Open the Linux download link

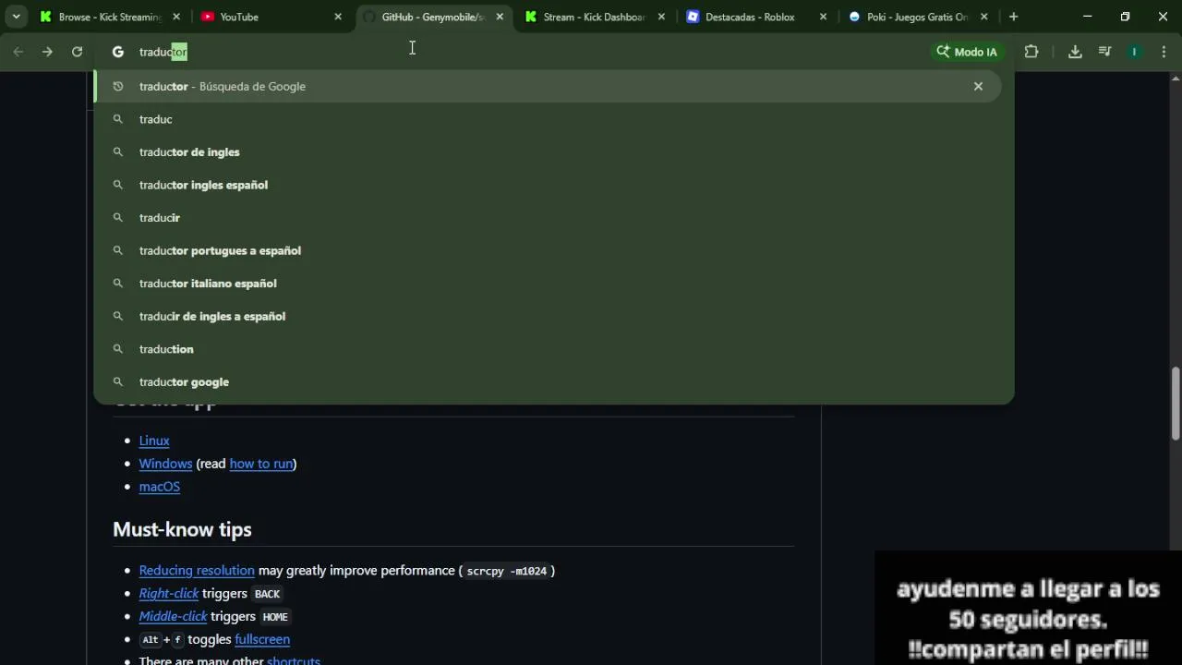pos(154,441)
